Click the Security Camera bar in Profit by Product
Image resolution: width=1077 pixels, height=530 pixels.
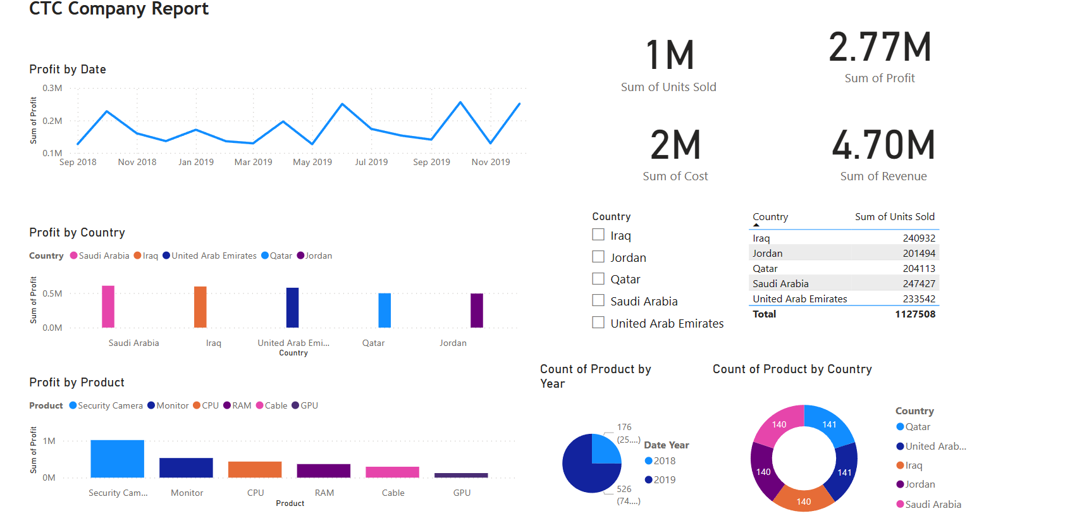coord(117,459)
